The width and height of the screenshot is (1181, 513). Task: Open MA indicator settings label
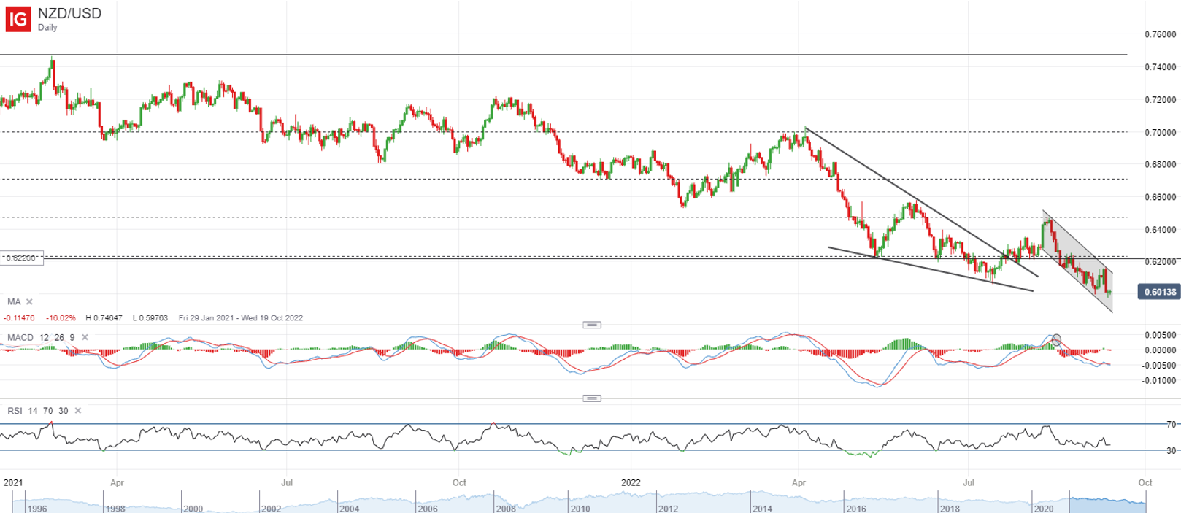pyautogui.click(x=14, y=301)
